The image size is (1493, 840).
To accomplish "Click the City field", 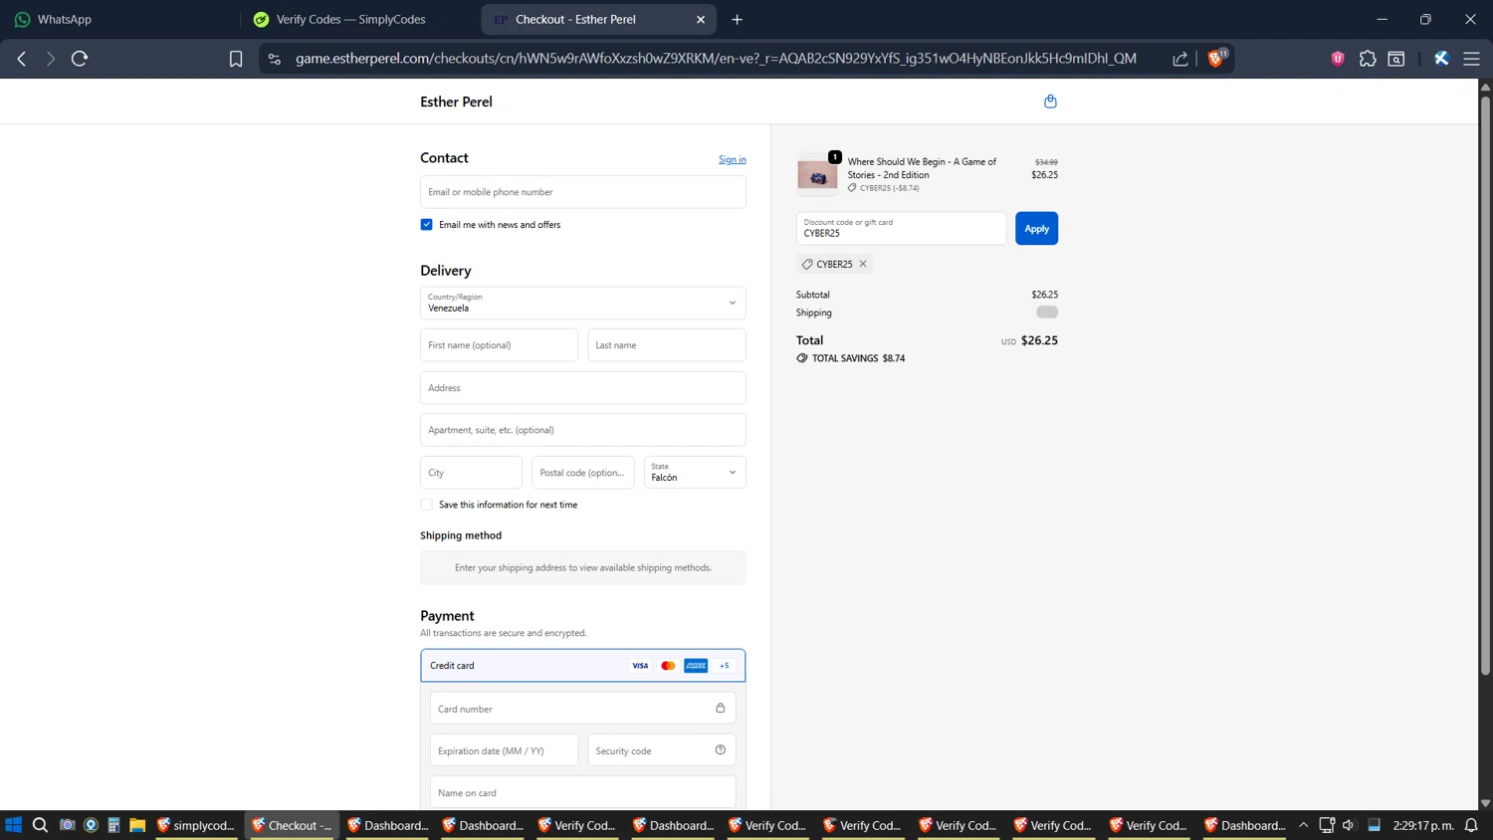I will pyautogui.click(x=472, y=473).
